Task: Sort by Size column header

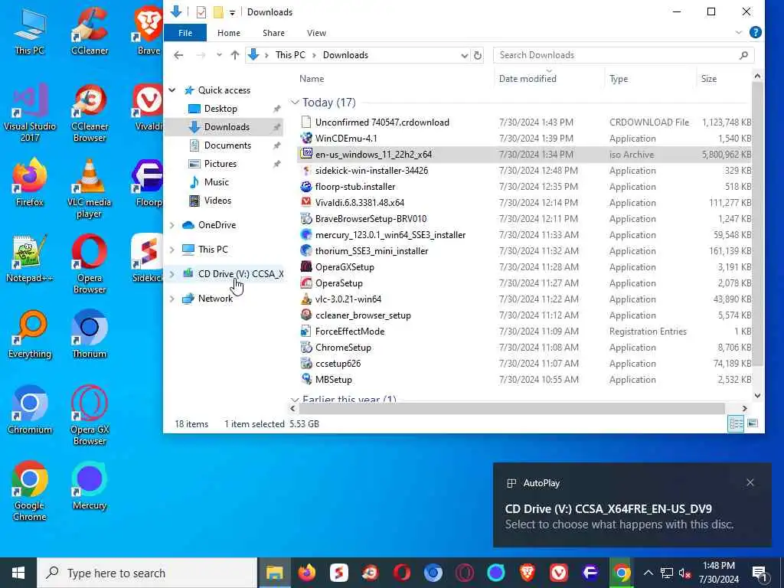Action: [x=708, y=79]
